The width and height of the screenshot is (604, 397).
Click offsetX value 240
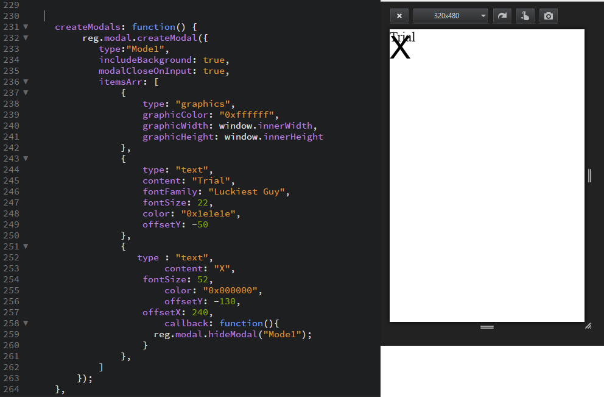[x=200, y=312]
